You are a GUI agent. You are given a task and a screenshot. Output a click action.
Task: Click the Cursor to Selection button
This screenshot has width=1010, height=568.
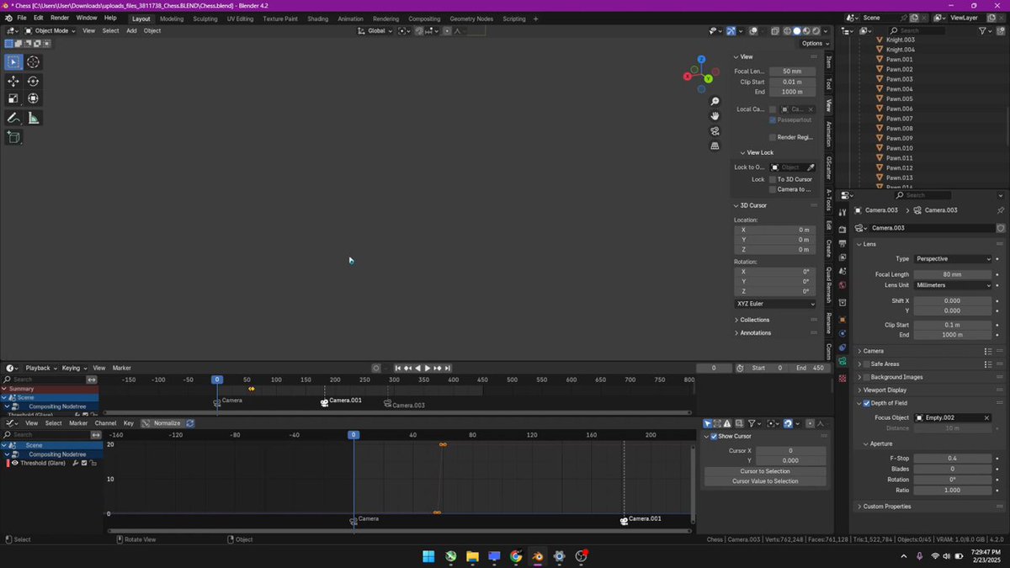pos(765,471)
